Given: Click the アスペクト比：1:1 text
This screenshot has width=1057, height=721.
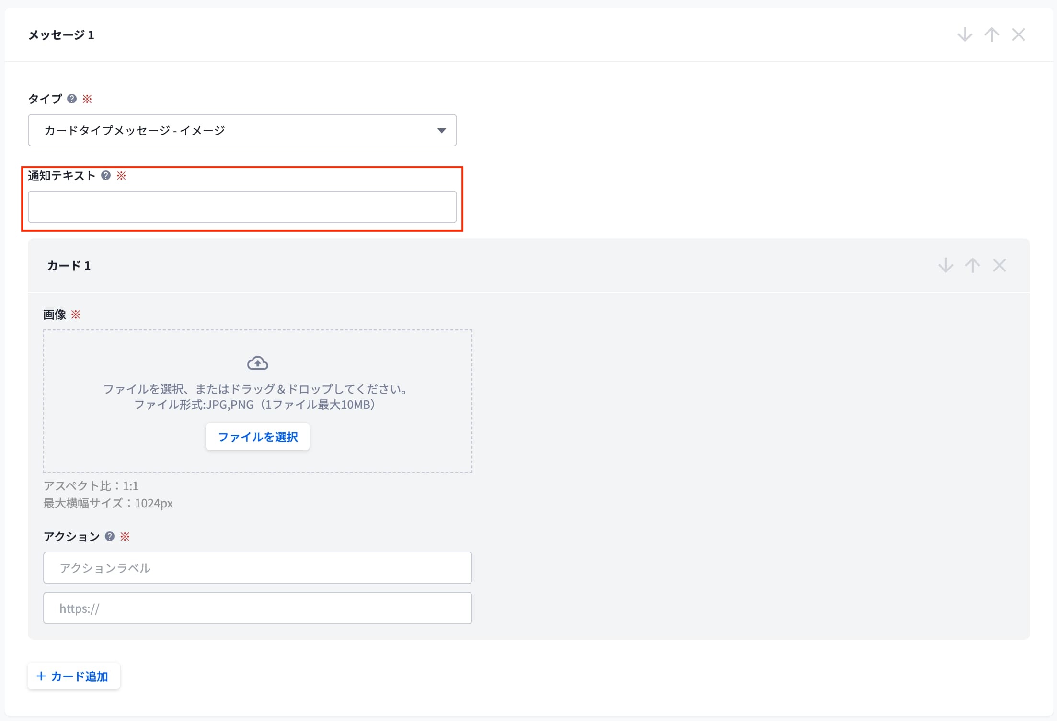Looking at the screenshot, I should coord(91,486).
